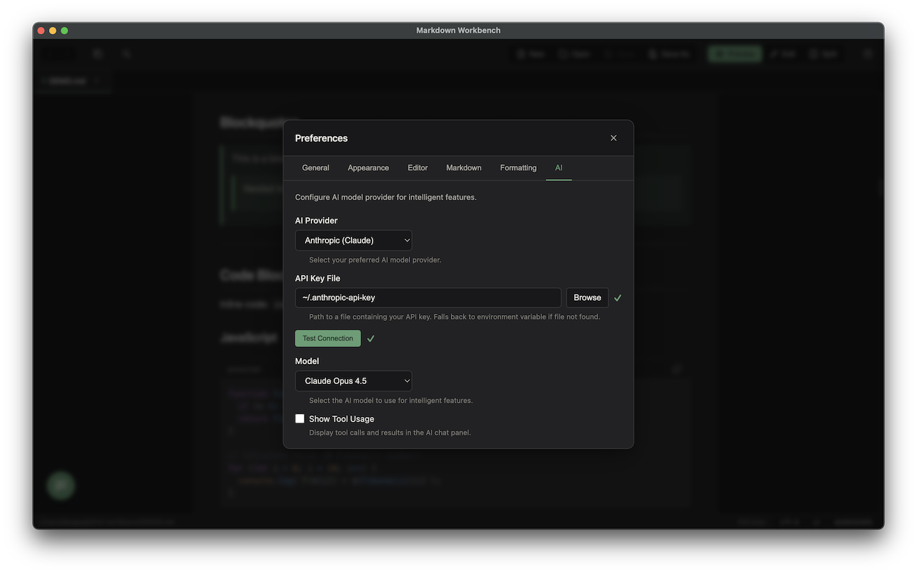Screen dimensions: 917x573
Task: Activate the green Preview toolbar button
Action: click(x=735, y=53)
